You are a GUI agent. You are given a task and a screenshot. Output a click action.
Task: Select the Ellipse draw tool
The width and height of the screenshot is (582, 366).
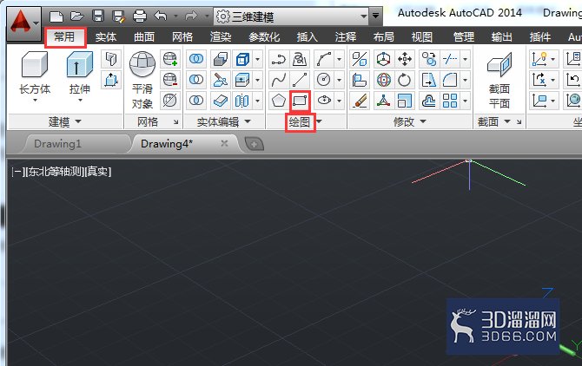pyautogui.click(x=324, y=101)
